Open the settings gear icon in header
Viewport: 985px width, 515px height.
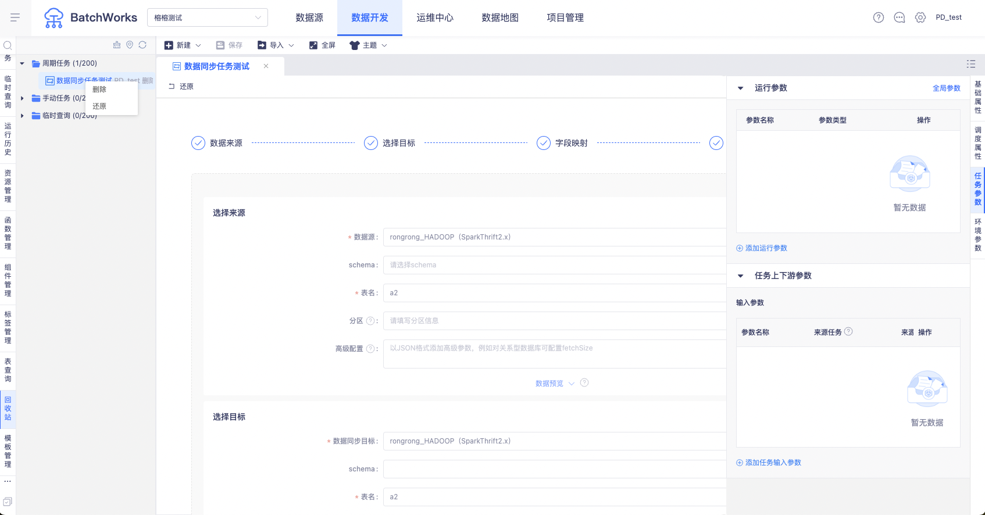920,17
